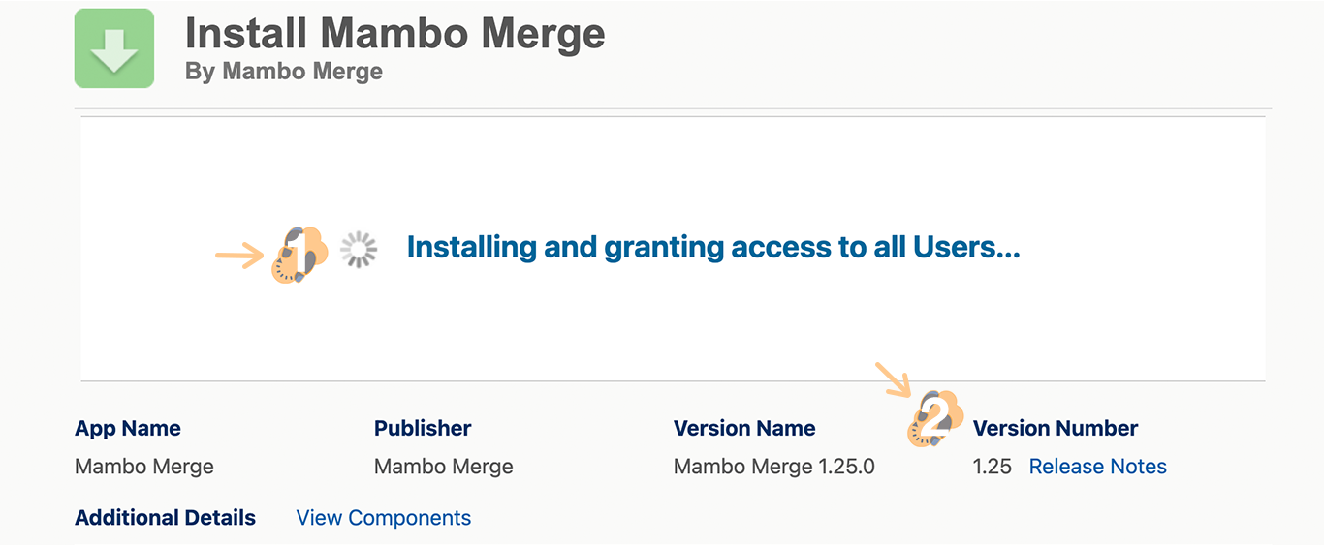
Task: Click the Publisher label
Action: coord(423,428)
